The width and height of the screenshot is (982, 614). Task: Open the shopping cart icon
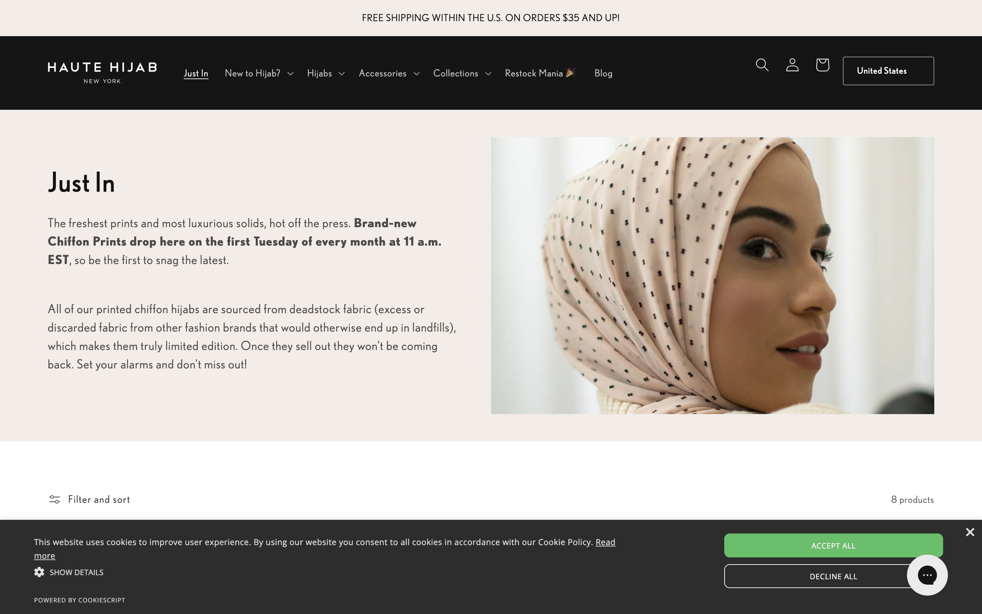point(822,65)
